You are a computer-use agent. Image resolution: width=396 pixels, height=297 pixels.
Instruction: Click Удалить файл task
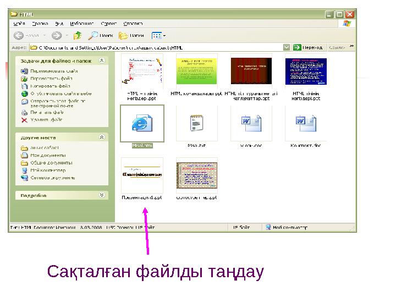tap(46, 120)
